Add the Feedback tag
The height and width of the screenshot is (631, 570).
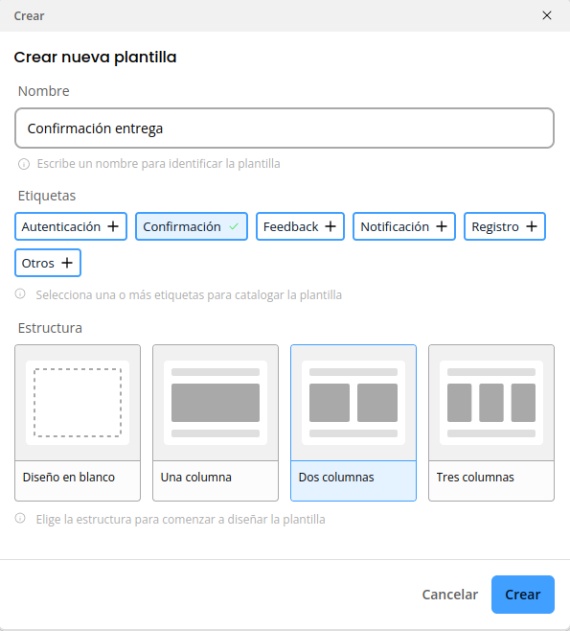tap(300, 226)
